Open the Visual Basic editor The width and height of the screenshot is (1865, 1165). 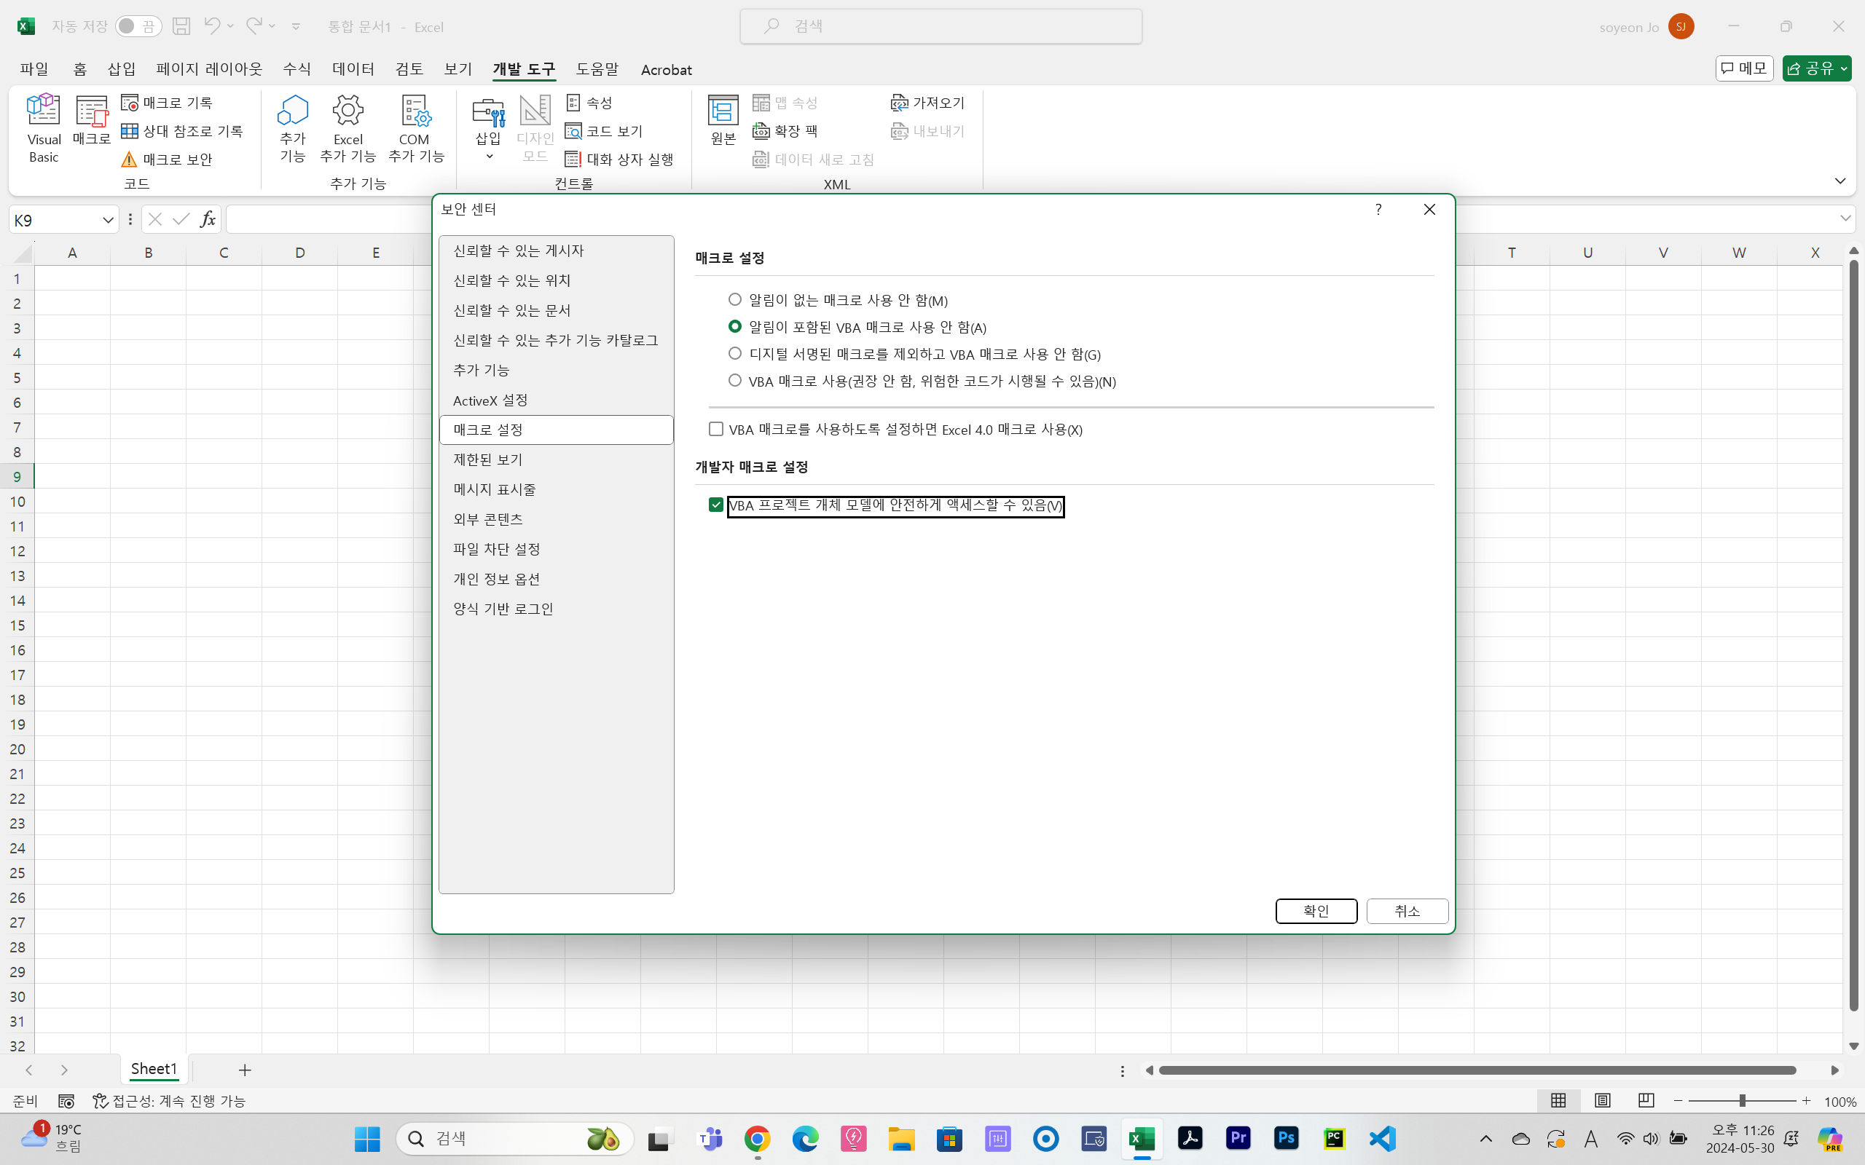click(43, 129)
